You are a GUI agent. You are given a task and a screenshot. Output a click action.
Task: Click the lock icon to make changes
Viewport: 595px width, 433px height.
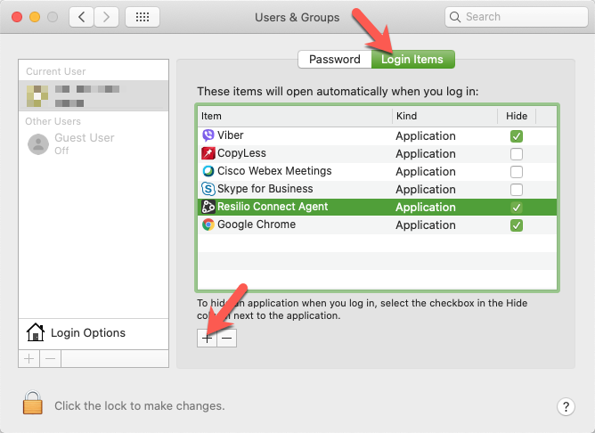pyautogui.click(x=33, y=404)
